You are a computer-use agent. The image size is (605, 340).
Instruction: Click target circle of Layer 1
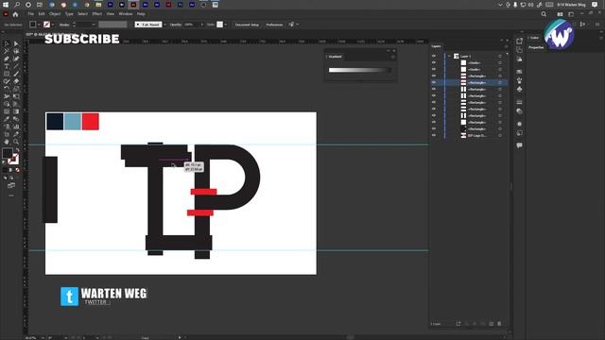[500, 57]
